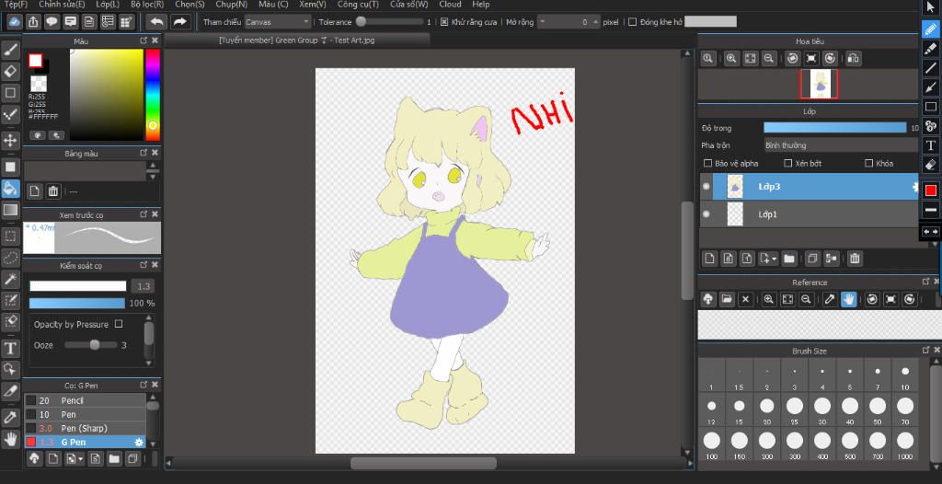Image resolution: width=942 pixels, height=484 pixels.
Task: Open G Pen brush settings gear
Action: 139,442
